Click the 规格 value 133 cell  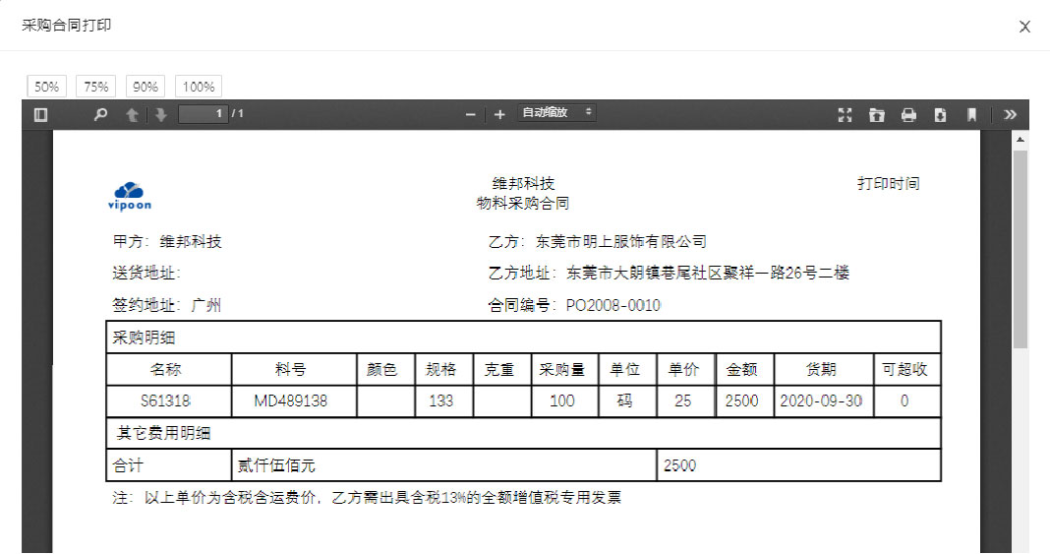443,401
